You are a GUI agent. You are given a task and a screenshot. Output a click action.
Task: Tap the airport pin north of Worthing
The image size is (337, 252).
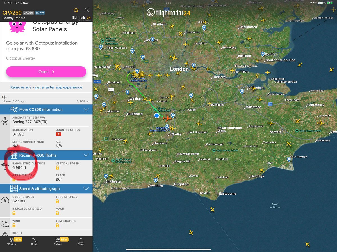click(156, 180)
